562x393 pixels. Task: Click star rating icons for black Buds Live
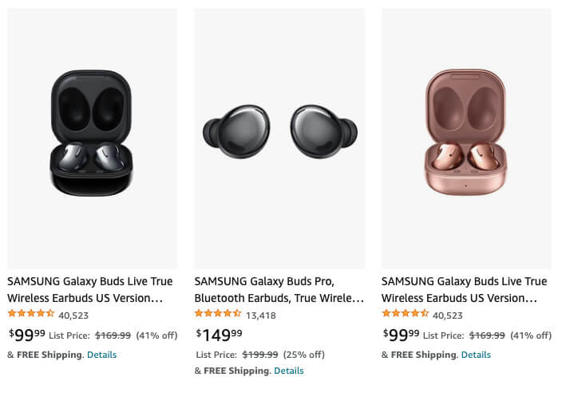pos(31,314)
